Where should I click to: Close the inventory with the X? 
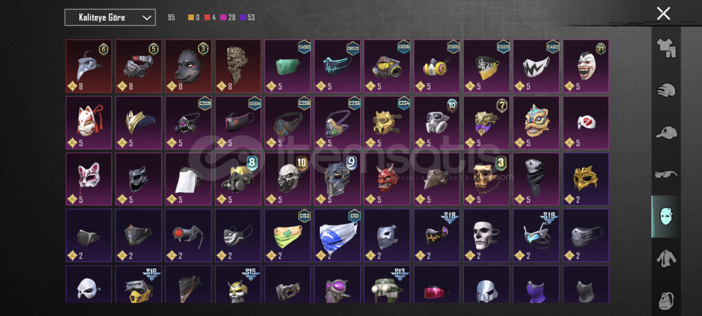coord(663,13)
